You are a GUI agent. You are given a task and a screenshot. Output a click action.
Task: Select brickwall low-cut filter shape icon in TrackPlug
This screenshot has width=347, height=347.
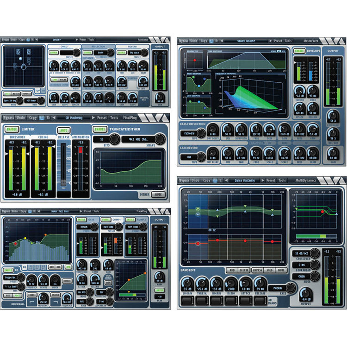32,302
